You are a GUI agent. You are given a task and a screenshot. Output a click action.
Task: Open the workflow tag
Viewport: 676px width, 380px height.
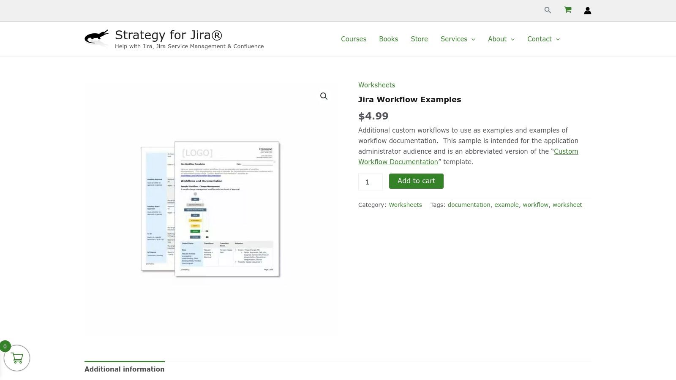point(535,205)
